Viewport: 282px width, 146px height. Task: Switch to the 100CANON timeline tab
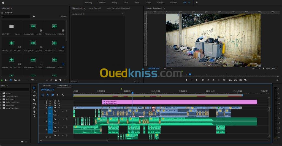pos(47,86)
